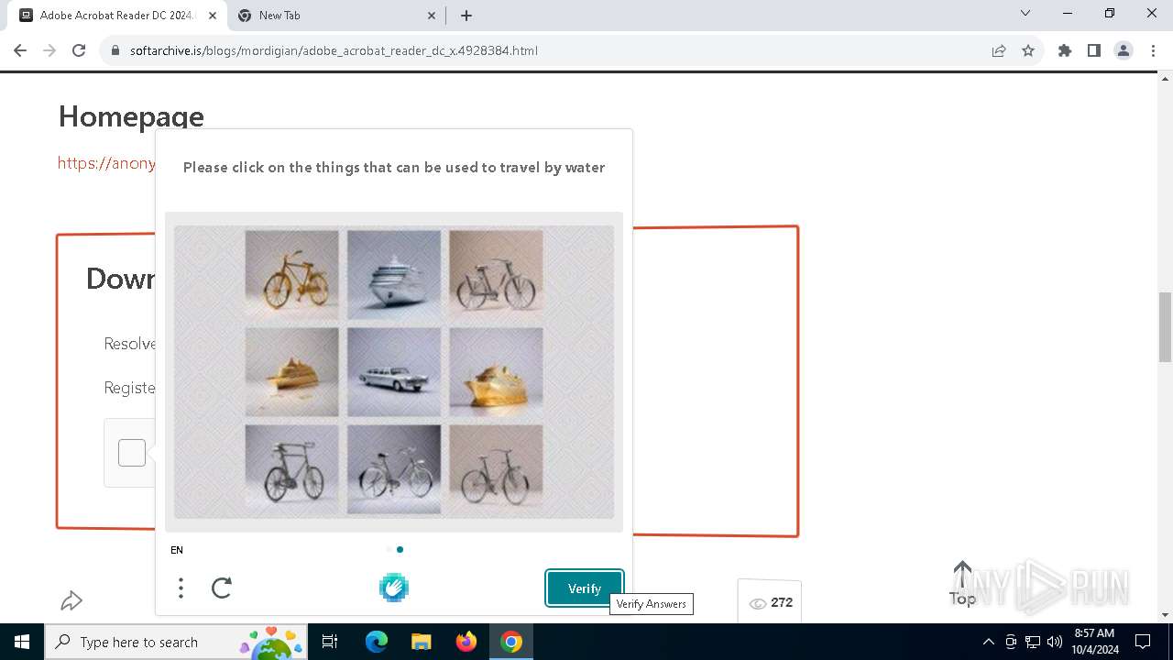Click the Verify button
This screenshot has width=1173, height=660.
(585, 588)
